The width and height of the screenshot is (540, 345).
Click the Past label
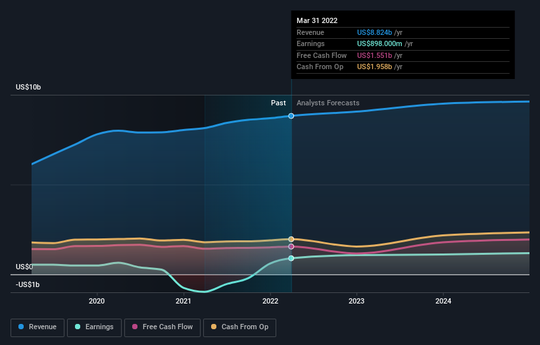tap(278, 103)
